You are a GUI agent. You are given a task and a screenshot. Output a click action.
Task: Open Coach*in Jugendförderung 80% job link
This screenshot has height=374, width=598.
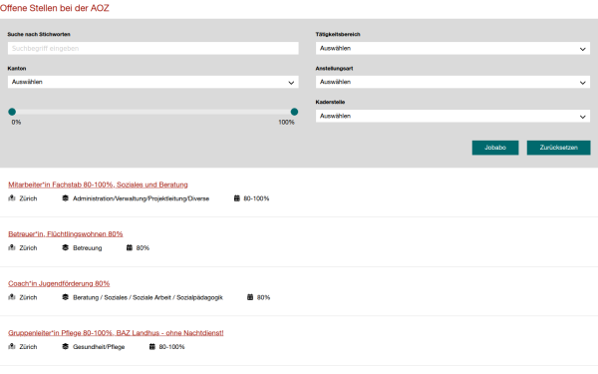[x=59, y=283]
